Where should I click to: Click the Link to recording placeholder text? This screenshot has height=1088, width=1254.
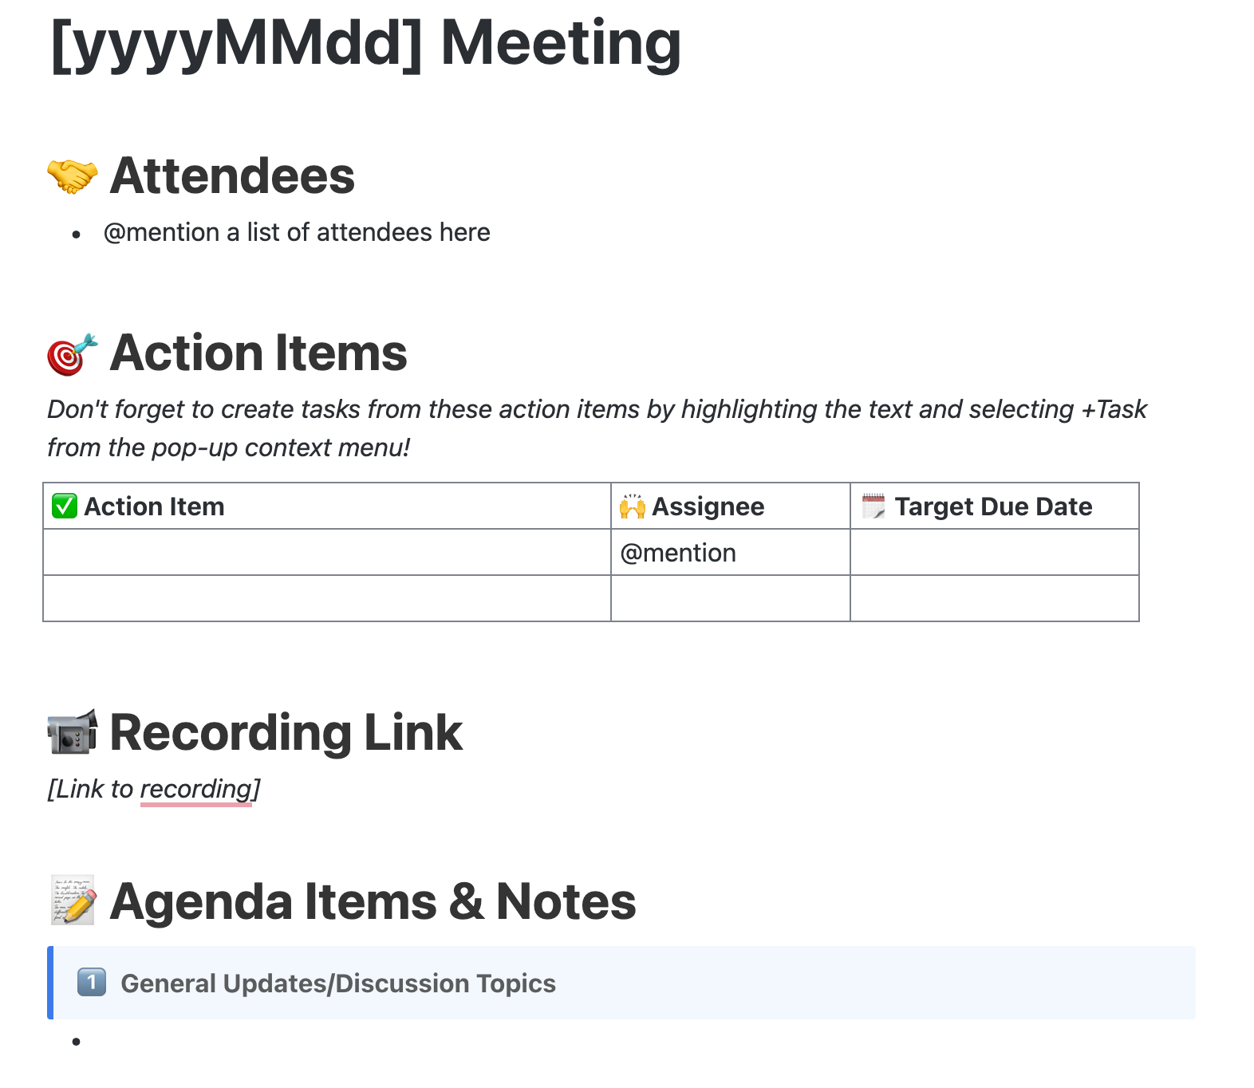point(154,789)
